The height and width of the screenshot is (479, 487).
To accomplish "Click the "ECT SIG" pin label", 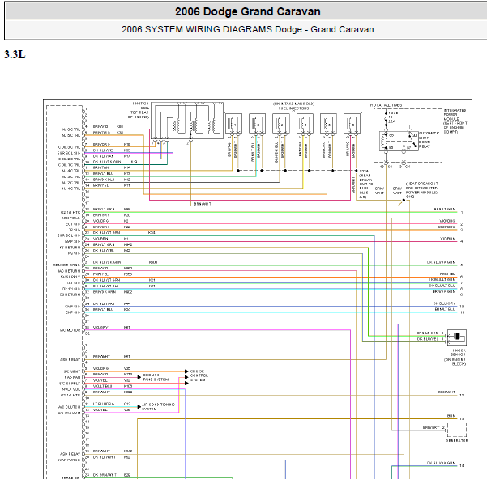I will 72,224.
